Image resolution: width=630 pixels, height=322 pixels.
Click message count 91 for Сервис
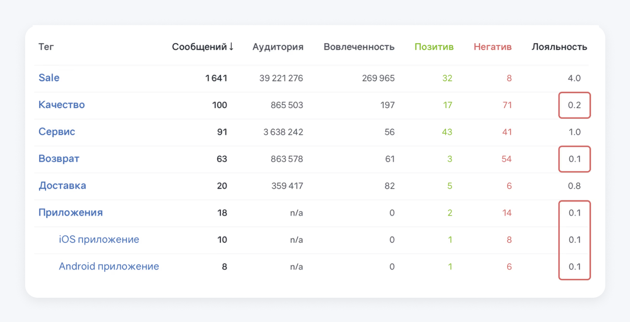[222, 132]
